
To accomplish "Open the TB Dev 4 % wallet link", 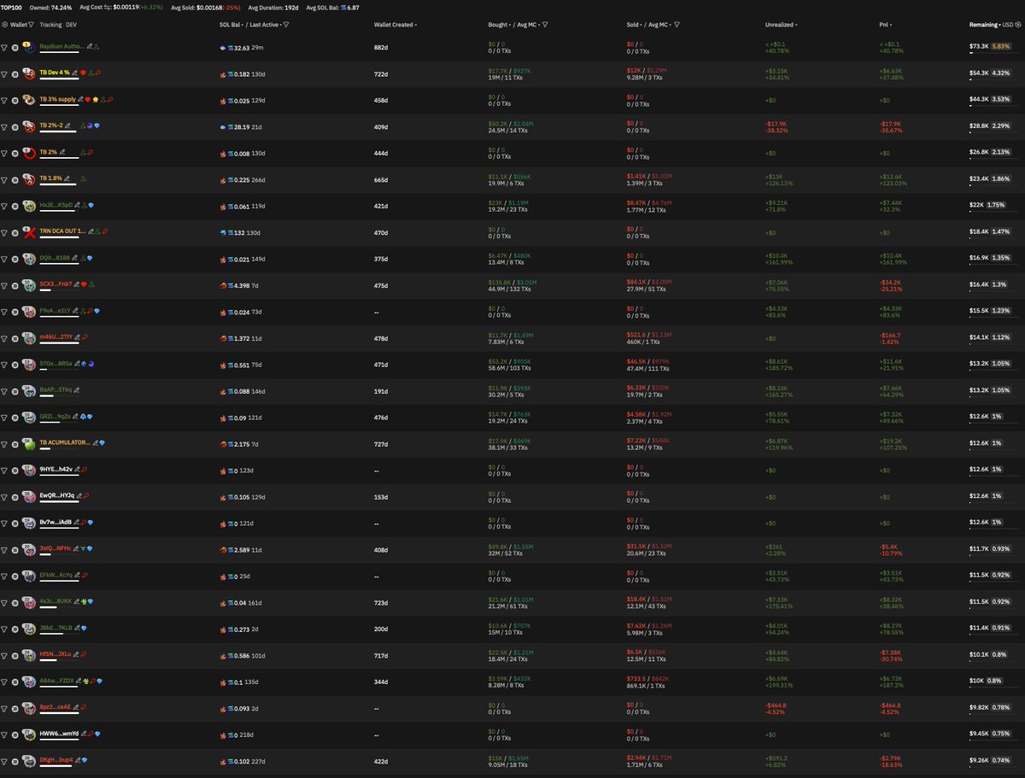I will pyautogui.click(x=54, y=73).
